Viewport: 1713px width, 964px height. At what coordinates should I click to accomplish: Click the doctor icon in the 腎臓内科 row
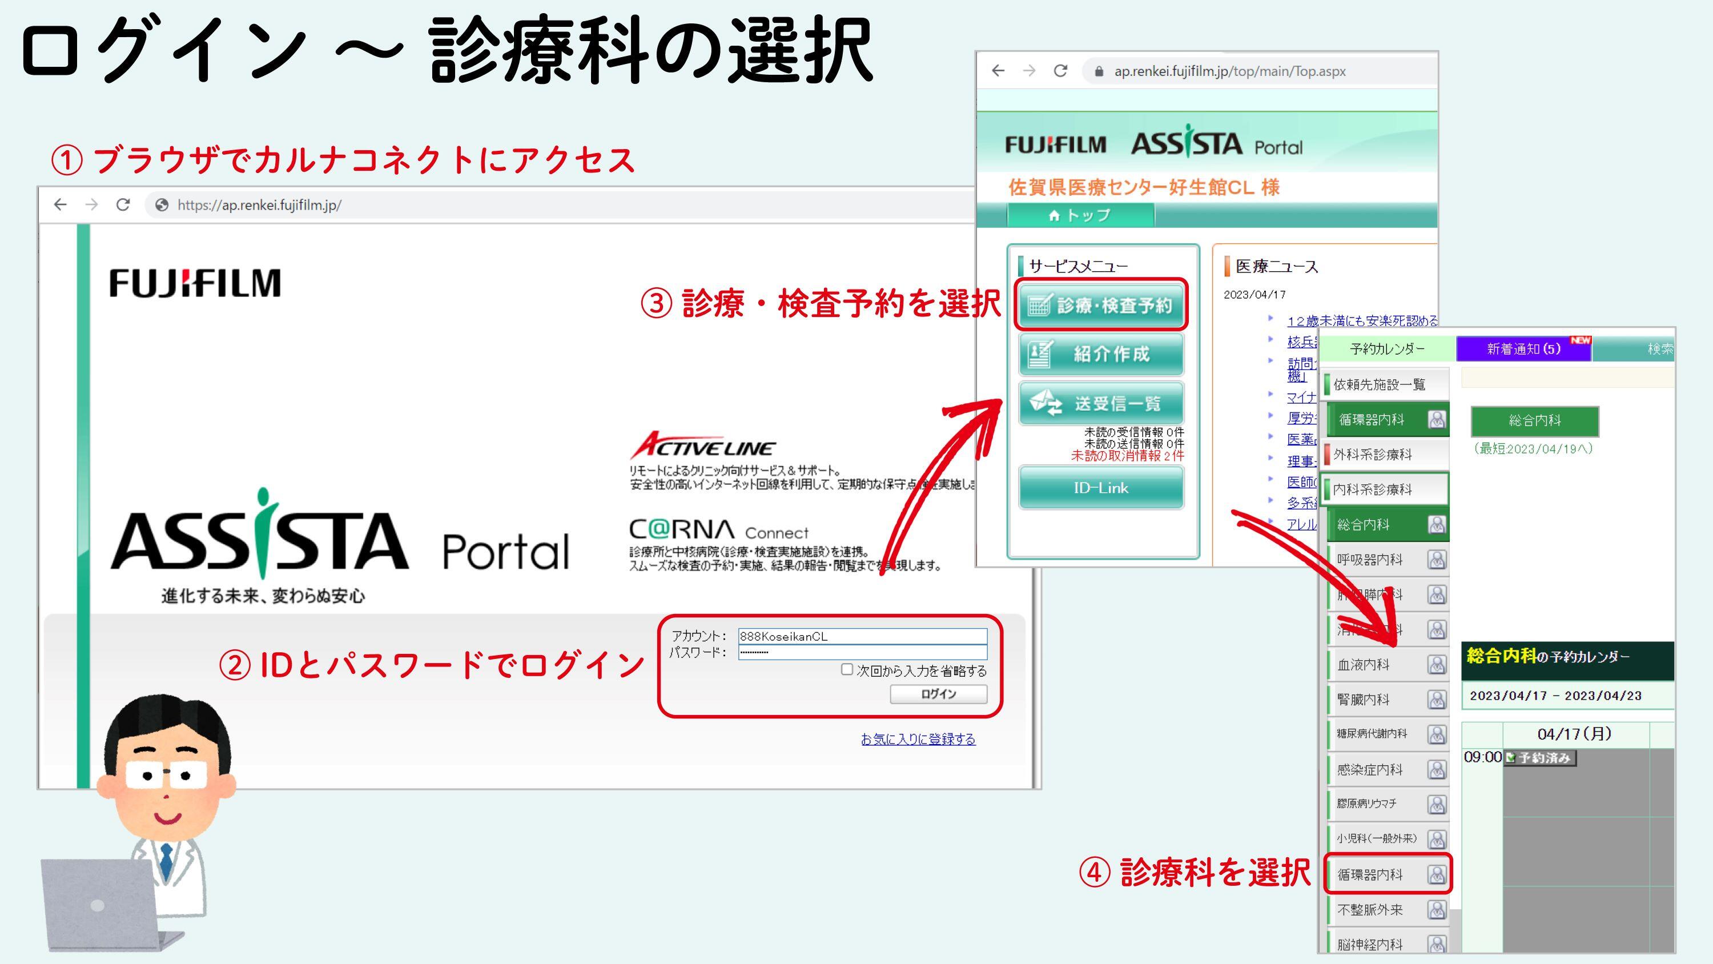[1437, 700]
